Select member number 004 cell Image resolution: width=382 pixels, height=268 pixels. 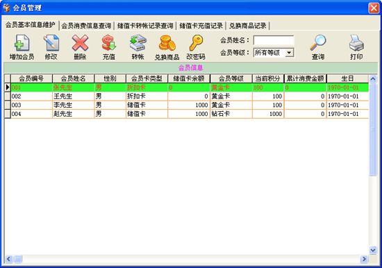pyautogui.click(x=31, y=114)
